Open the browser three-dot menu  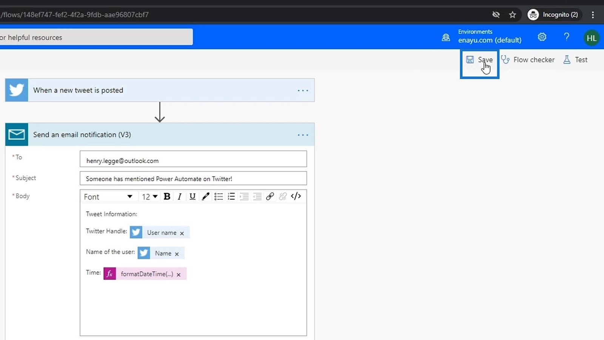pos(593,15)
